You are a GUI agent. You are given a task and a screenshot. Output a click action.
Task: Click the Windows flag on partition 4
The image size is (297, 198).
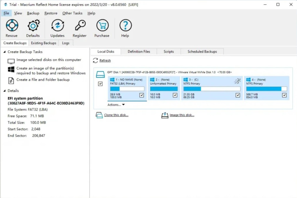pos(248,80)
